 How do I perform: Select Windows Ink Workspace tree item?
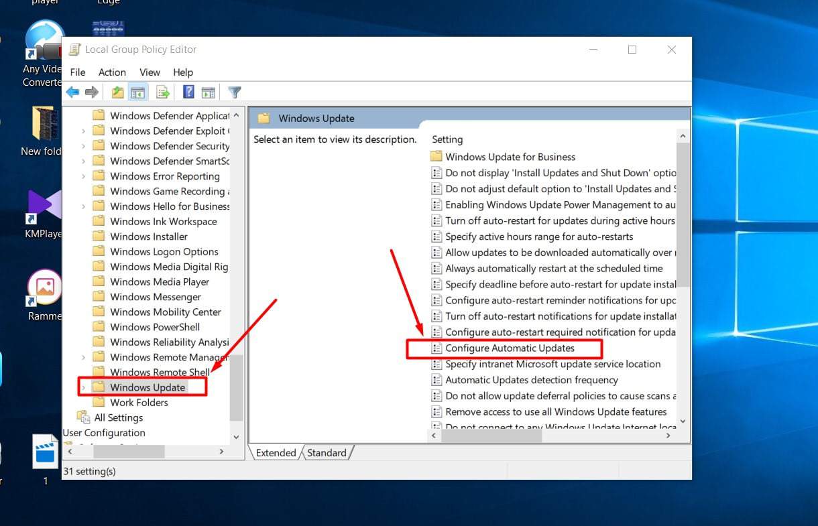(x=164, y=222)
